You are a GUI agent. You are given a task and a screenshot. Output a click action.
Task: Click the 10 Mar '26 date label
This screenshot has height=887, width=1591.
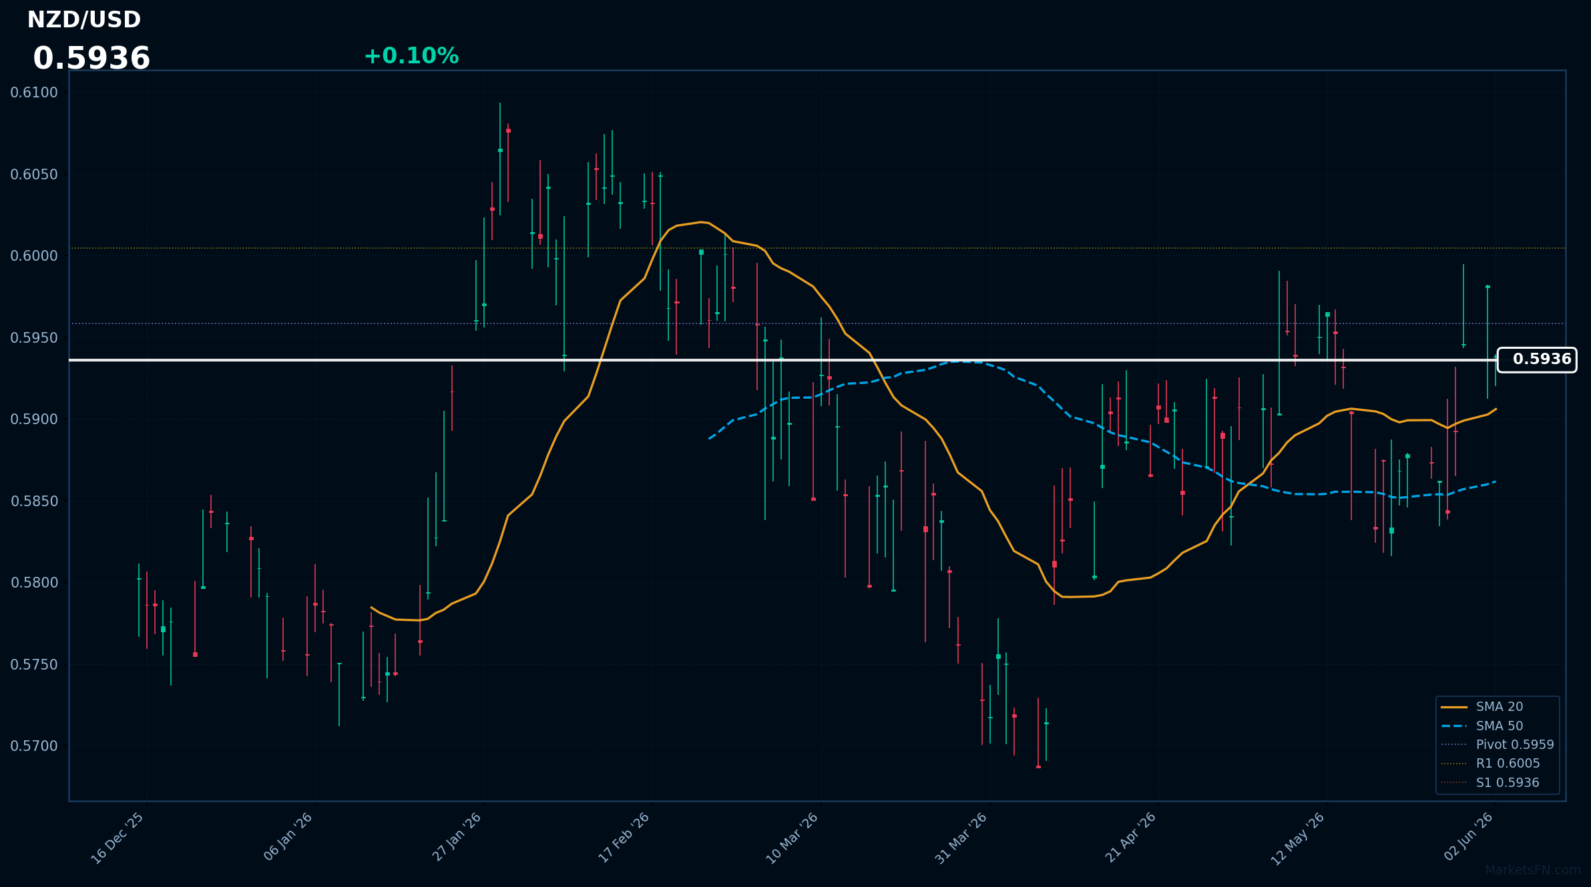tap(792, 838)
